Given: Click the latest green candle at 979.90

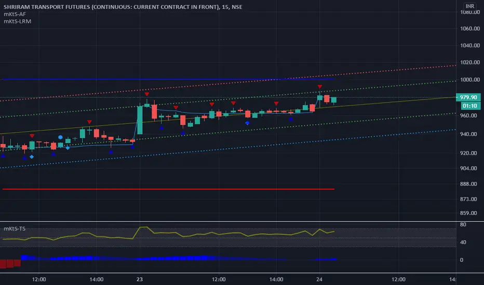Looking at the screenshot, I should [334, 100].
